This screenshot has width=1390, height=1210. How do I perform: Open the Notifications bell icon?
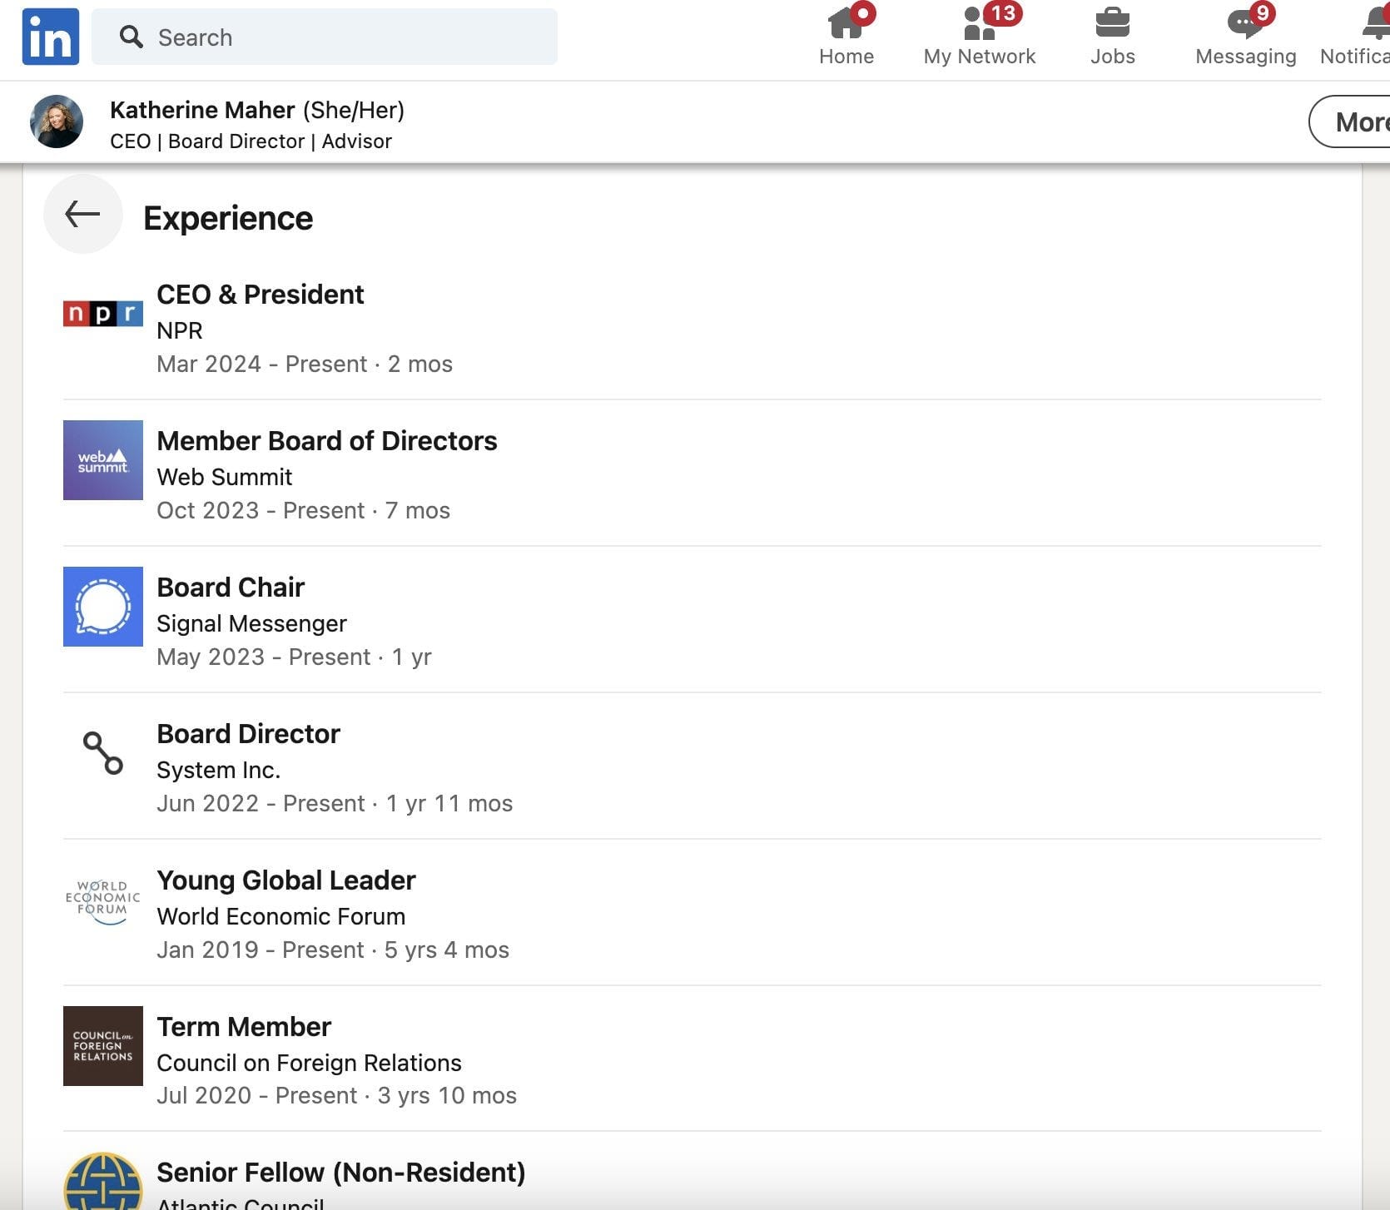click(1376, 23)
